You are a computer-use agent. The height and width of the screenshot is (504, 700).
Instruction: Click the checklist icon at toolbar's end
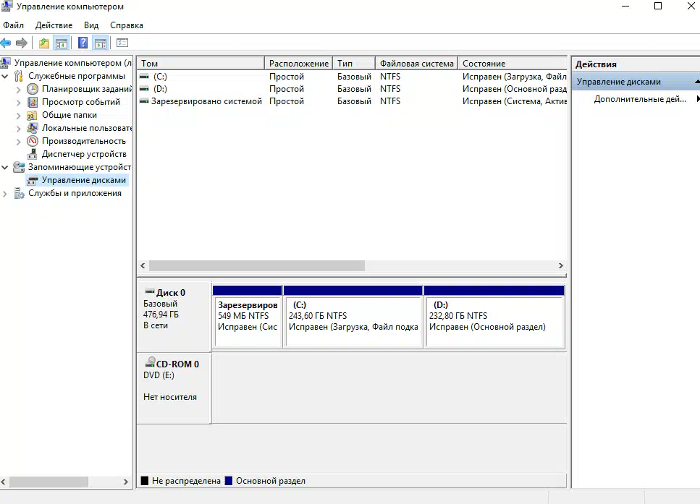(122, 43)
